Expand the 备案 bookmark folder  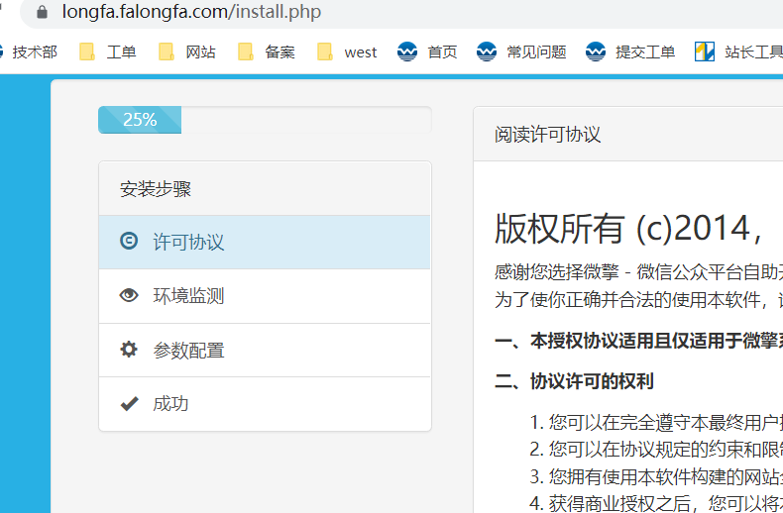267,51
